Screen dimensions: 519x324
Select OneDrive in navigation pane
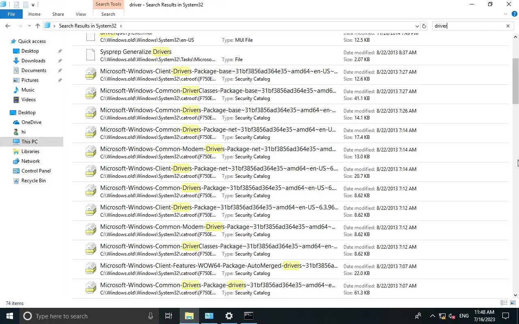(31, 122)
